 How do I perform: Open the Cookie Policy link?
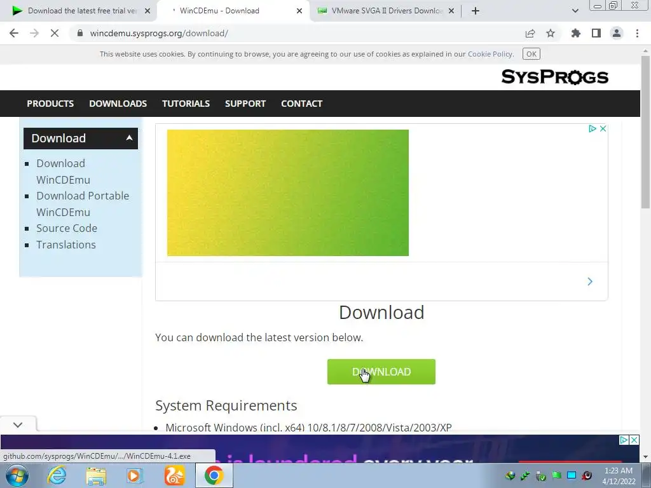490,54
